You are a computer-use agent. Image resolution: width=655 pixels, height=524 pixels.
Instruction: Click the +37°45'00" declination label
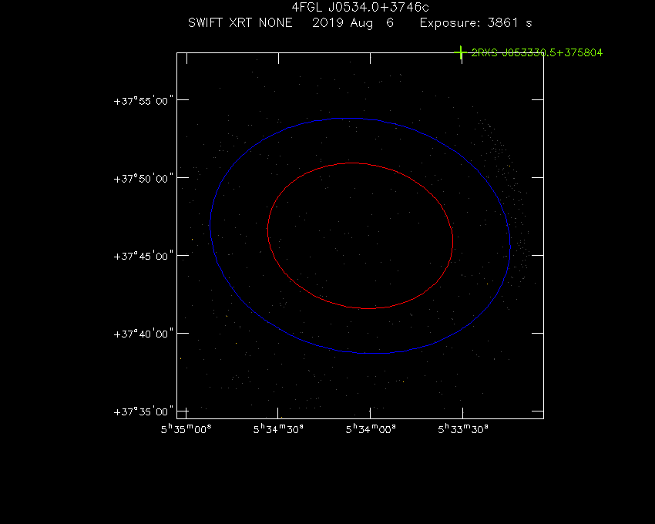pyautogui.click(x=143, y=256)
